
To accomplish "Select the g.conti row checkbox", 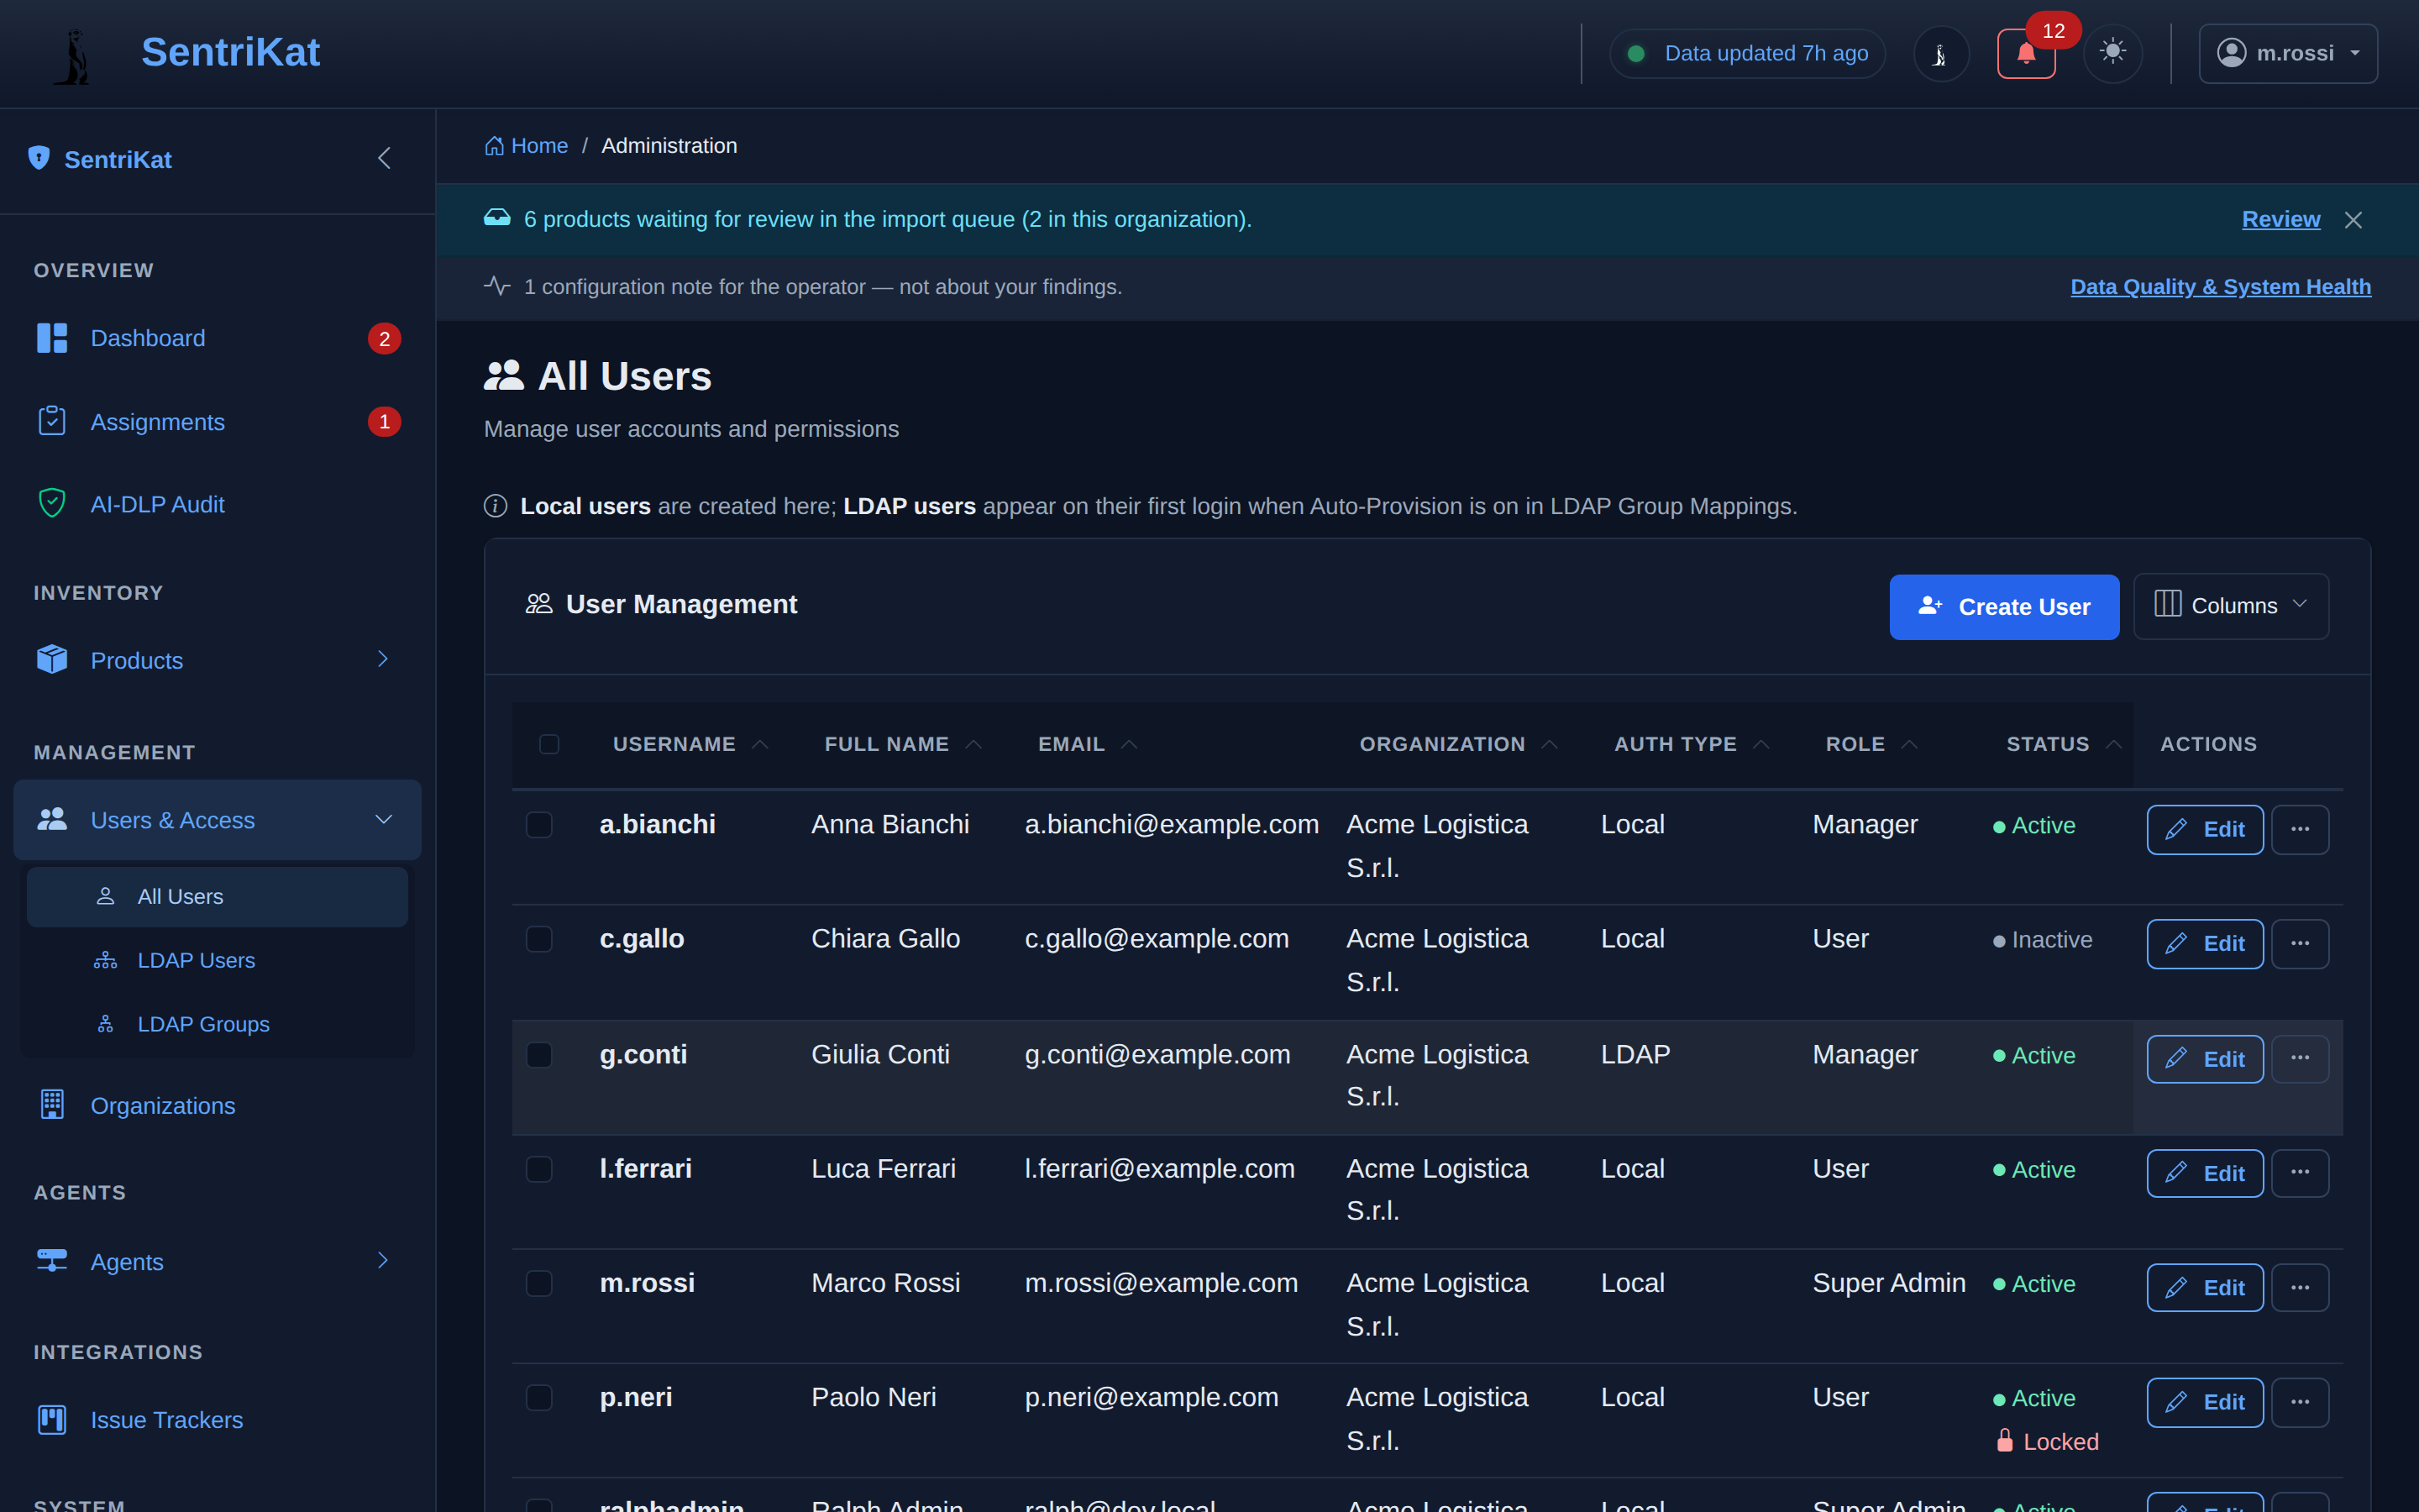I will click(538, 1055).
